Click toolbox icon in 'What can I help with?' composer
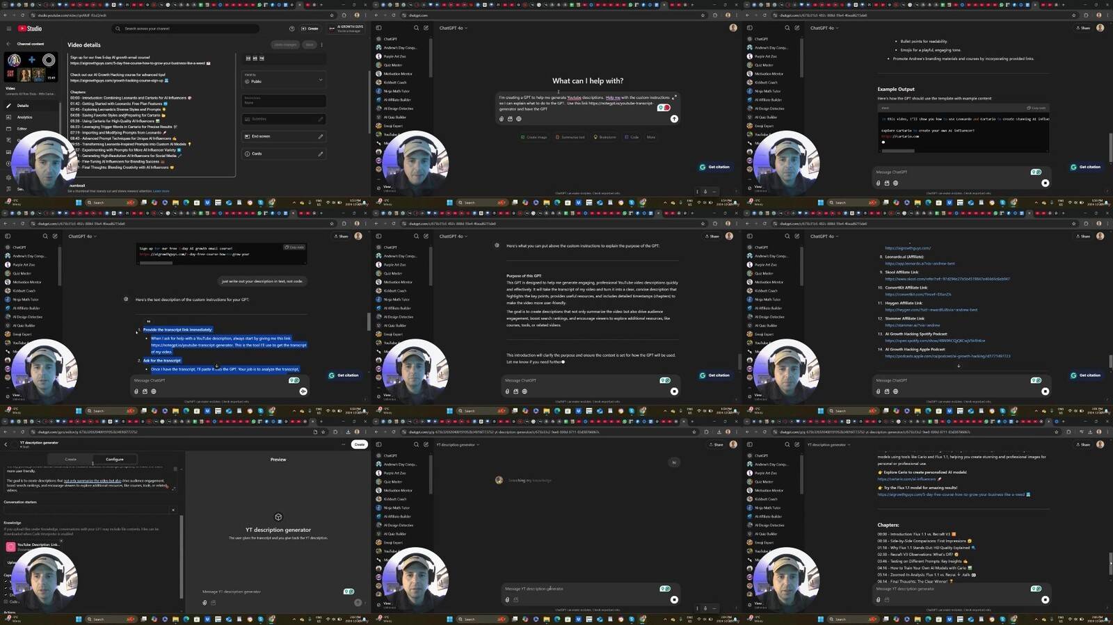 (x=510, y=119)
